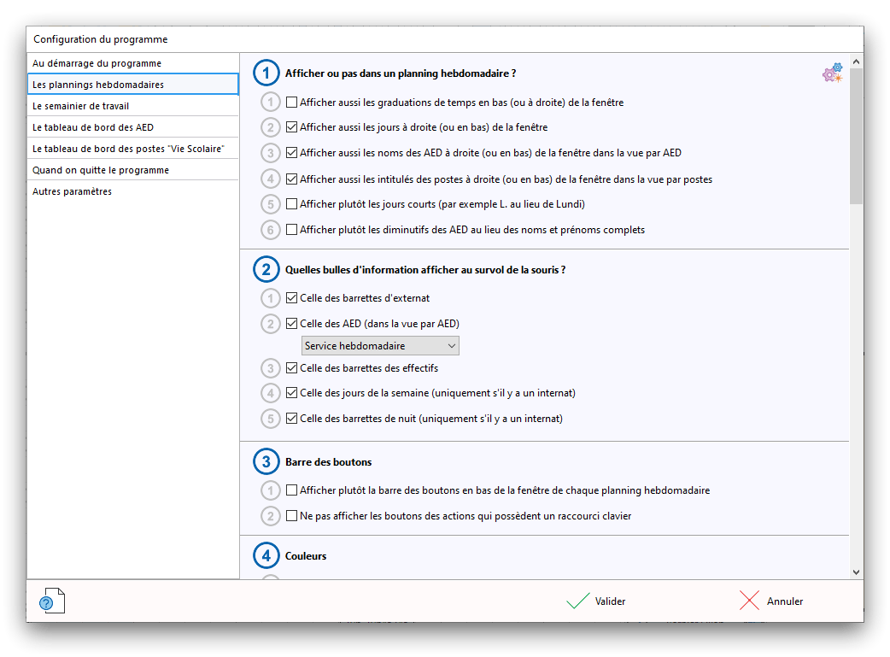The image size is (890, 657).
Task: Click the gears settings icon at top right
Action: 832,73
